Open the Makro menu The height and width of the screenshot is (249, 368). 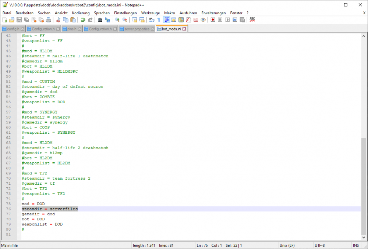pos(169,13)
